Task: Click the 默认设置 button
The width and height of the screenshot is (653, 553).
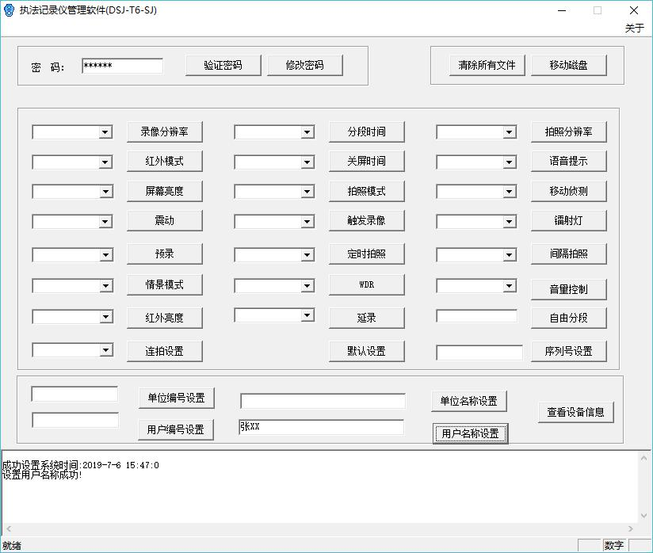Action: coord(366,351)
